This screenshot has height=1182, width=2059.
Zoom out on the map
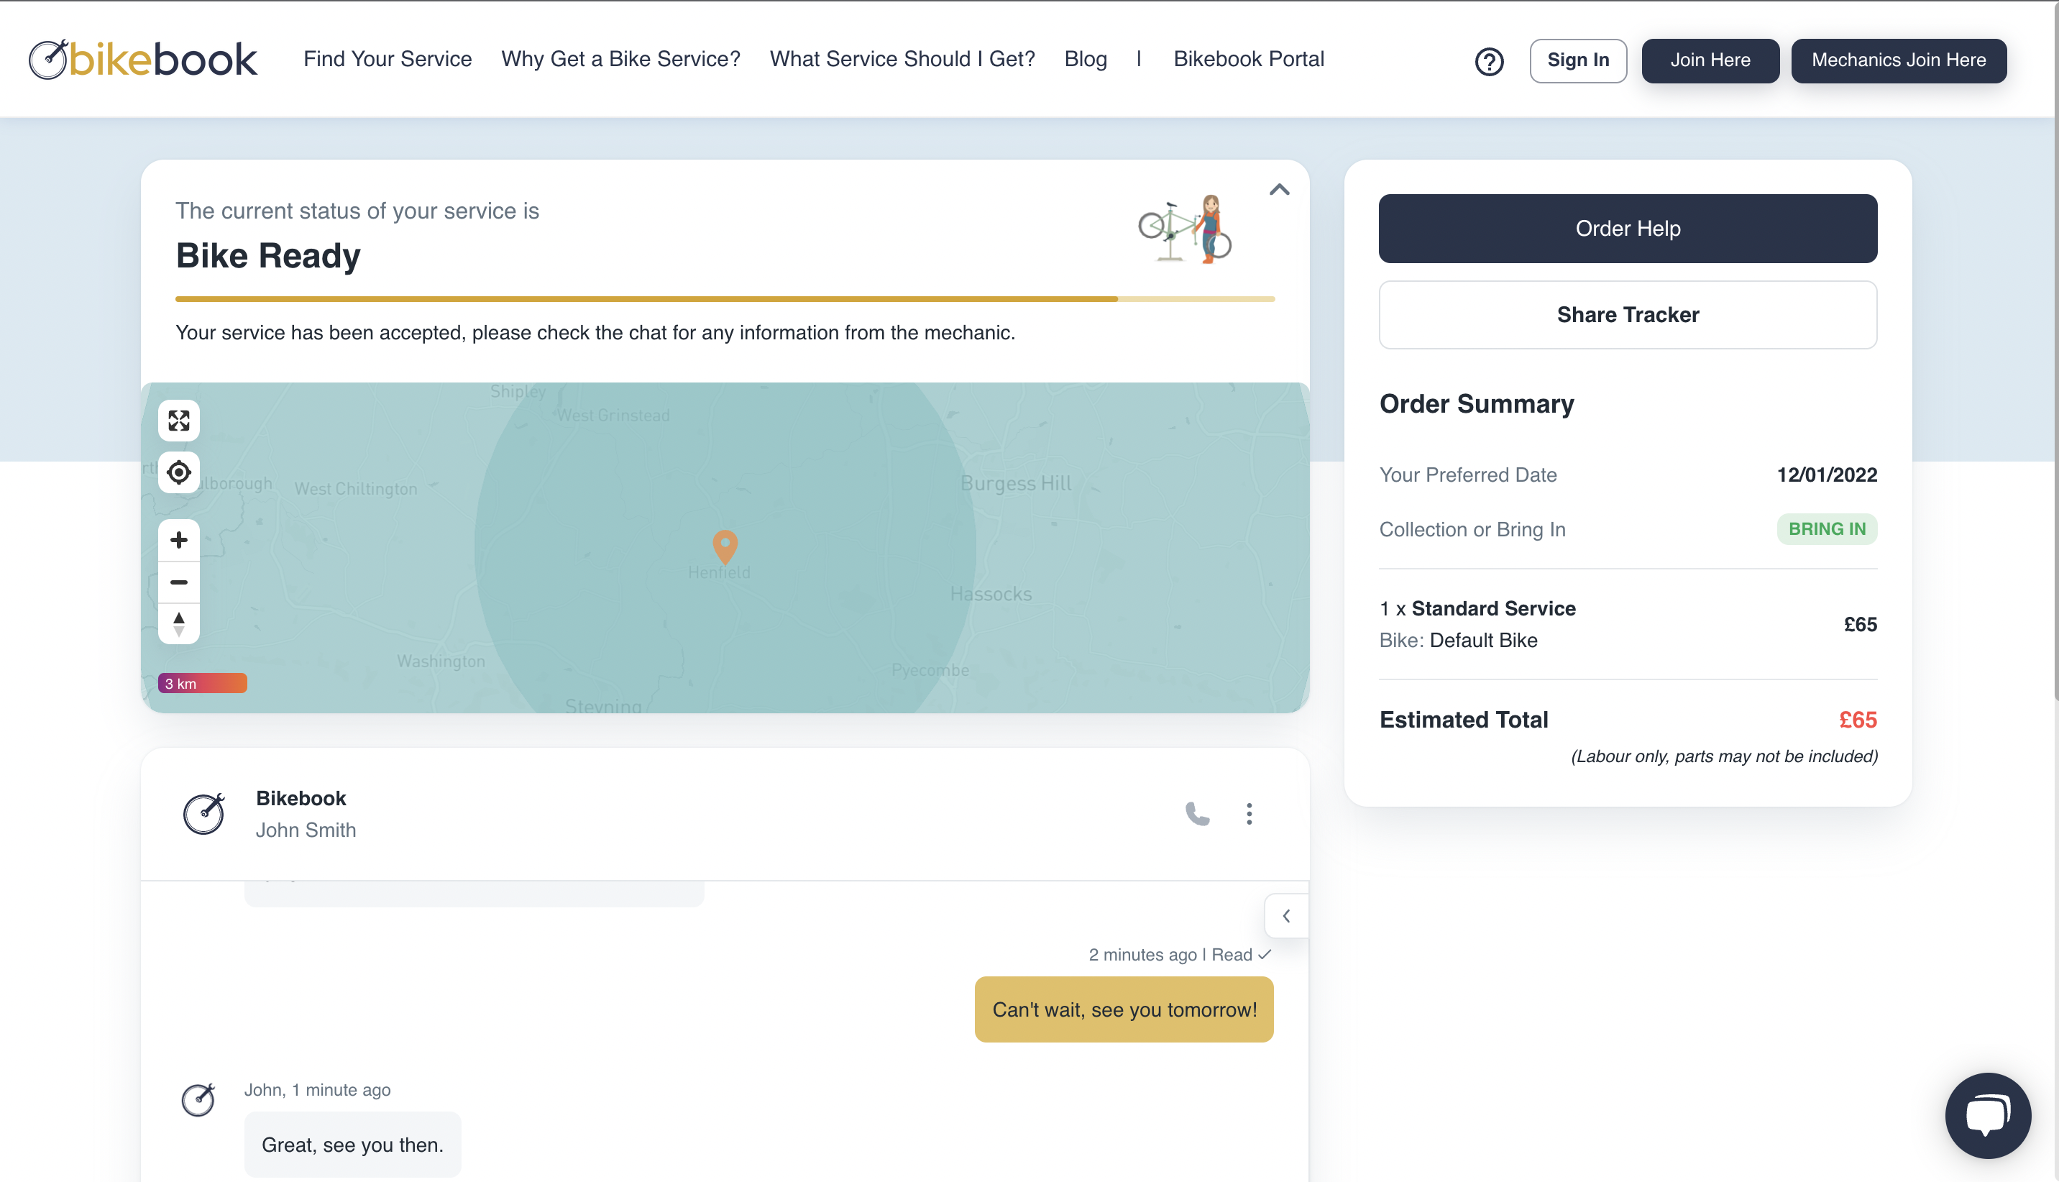click(x=178, y=582)
